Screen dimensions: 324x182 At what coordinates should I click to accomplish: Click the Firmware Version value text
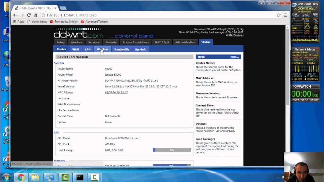point(131,81)
